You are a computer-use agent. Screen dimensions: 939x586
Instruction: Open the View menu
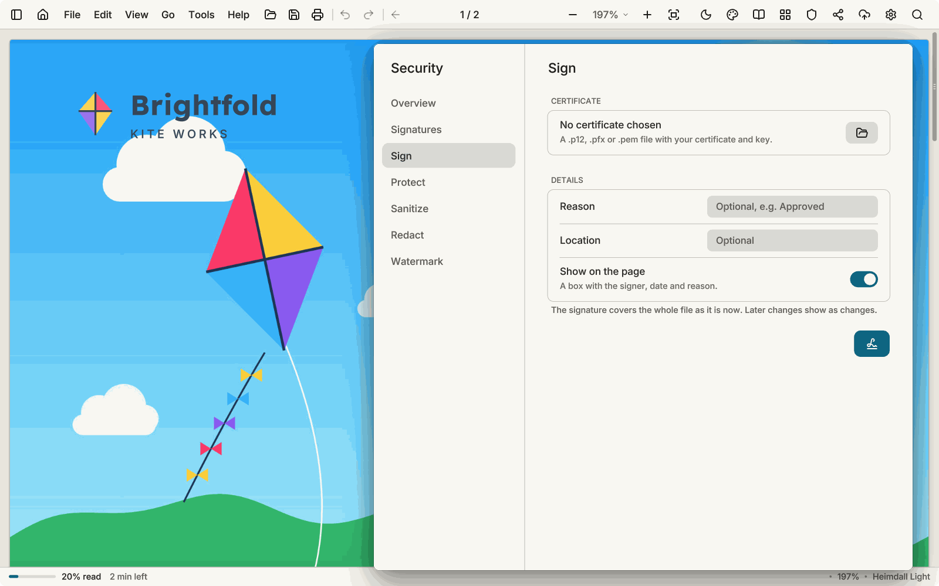[x=137, y=15]
